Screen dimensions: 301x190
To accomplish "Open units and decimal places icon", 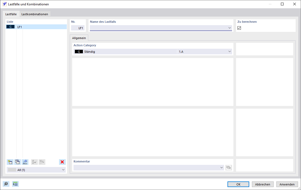I will point(15,184).
